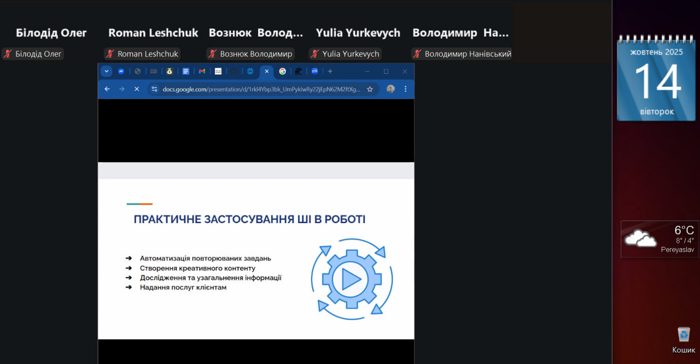700x364 pixels.
Task: Stop loading the page
Action: coord(137,89)
